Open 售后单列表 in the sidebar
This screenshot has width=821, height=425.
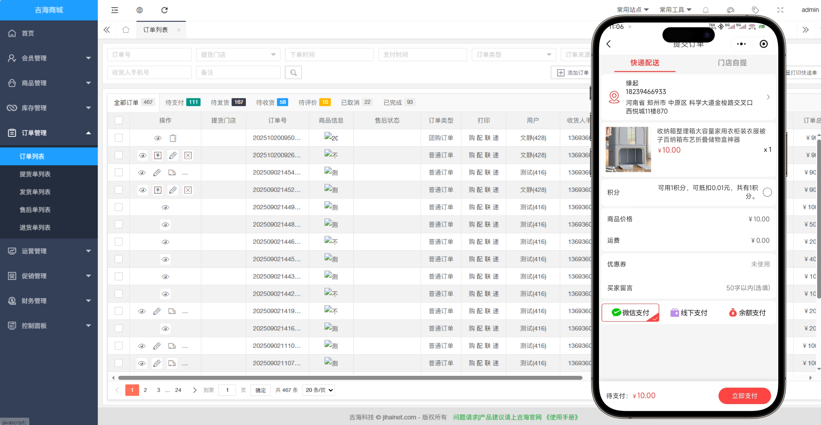[x=35, y=210]
